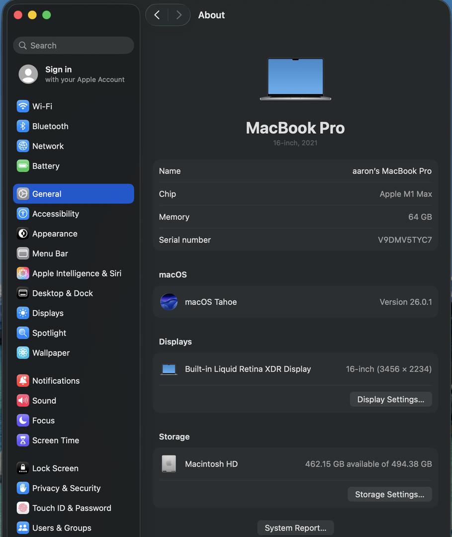Click the computer name aaron's MacBook Pro
The image size is (452, 537).
point(391,171)
